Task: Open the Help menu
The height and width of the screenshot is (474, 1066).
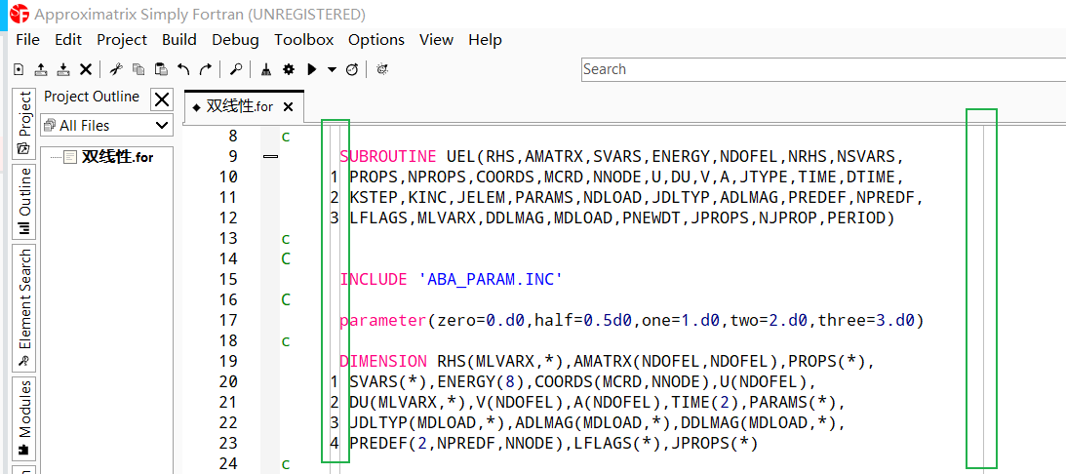Action: (486, 40)
